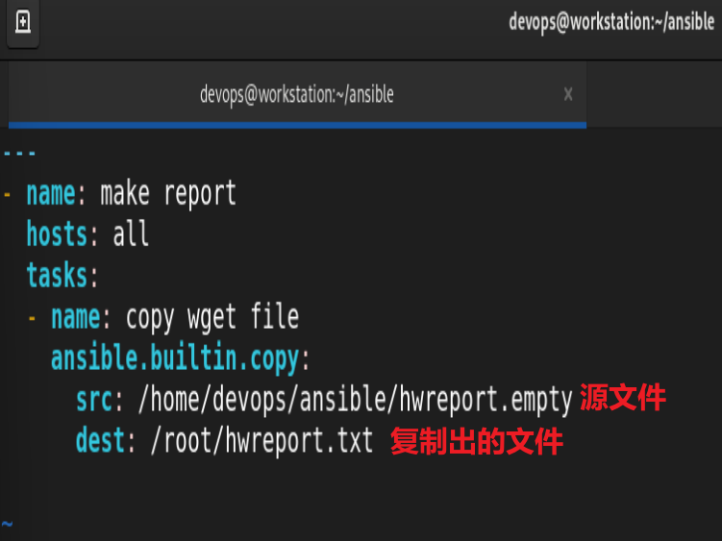The image size is (722, 541).
Task: Click the YAML document start '---'
Action: click(19, 153)
